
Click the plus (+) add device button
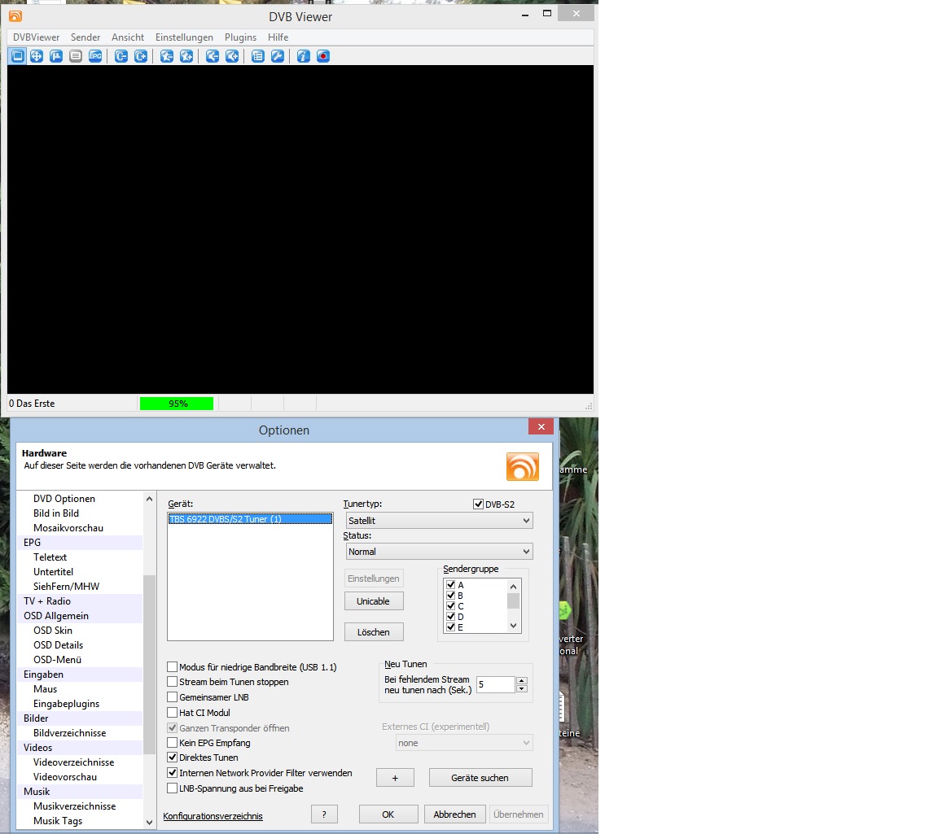[x=395, y=778]
